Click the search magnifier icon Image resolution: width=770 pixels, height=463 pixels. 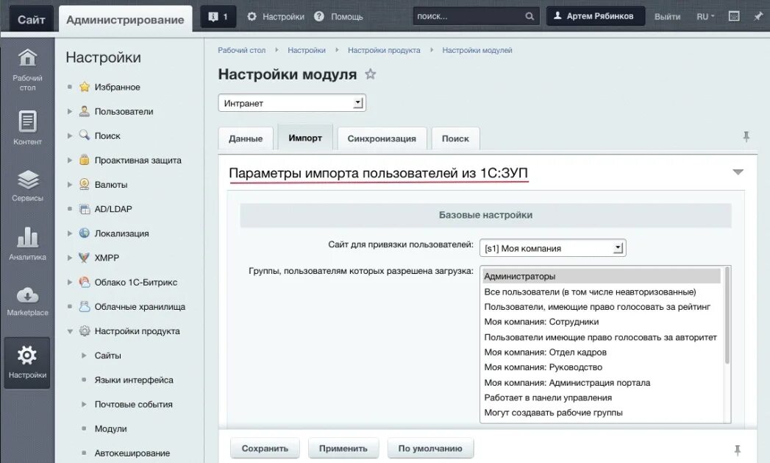click(x=530, y=16)
